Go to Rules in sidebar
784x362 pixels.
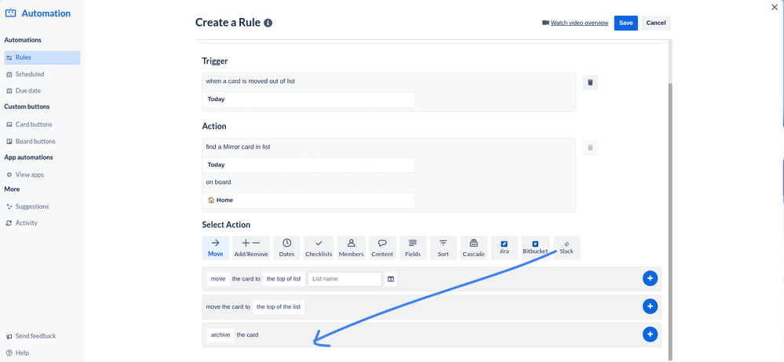click(42, 57)
